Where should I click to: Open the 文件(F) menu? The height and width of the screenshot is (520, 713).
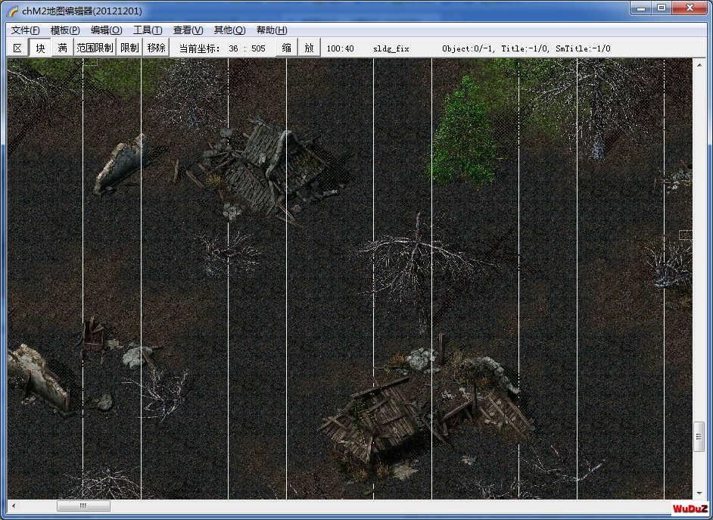tap(26, 30)
